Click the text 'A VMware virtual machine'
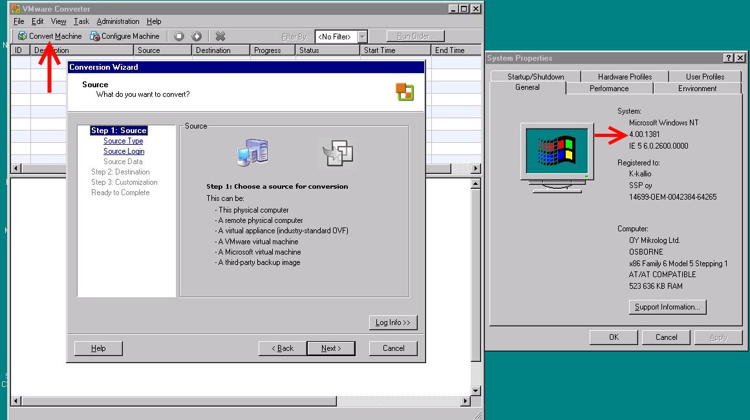This screenshot has width=750, height=420. [258, 242]
